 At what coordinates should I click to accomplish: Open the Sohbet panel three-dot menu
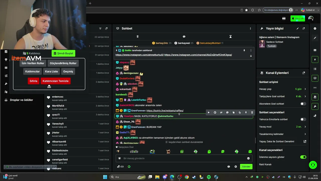pyautogui.click(x=250, y=28)
